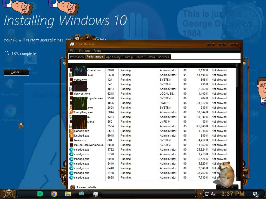Viewport: 266px width, 199px height.
Task: Open the Startup tab
Action: (x=128, y=57)
